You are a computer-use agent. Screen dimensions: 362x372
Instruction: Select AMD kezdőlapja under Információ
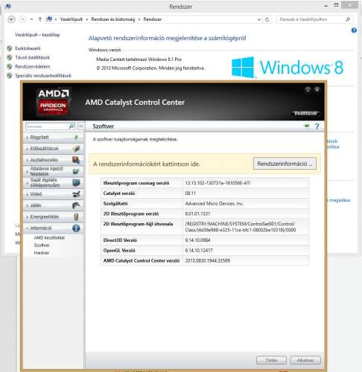pyautogui.click(x=49, y=237)
